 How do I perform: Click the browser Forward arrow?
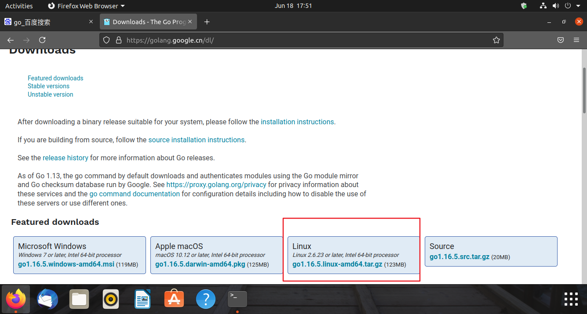(26, 40)
